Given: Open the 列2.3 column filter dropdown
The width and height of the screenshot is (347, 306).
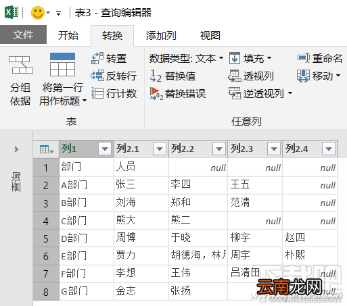Looking at the screenshot, I should [x=274, y=149].
